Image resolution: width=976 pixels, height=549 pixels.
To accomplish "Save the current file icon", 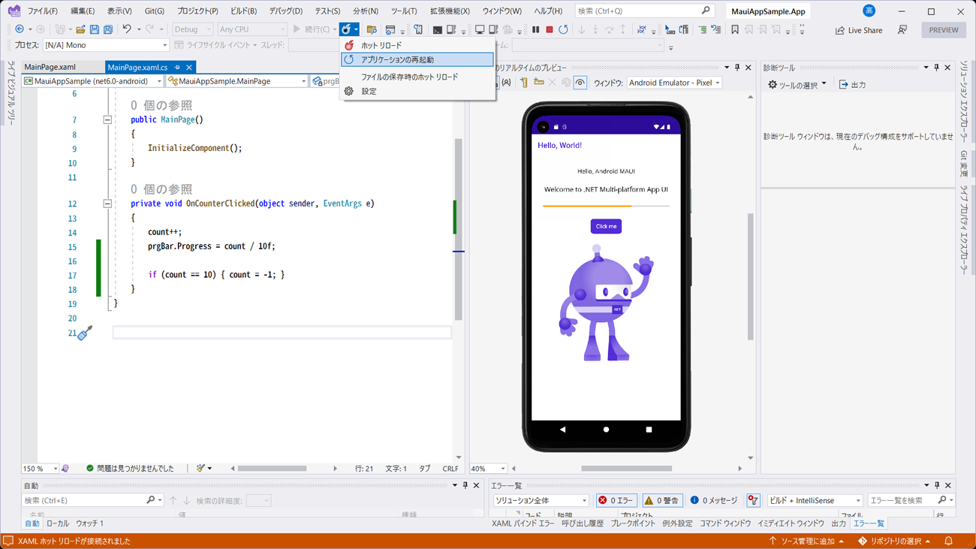I will 94,29.
